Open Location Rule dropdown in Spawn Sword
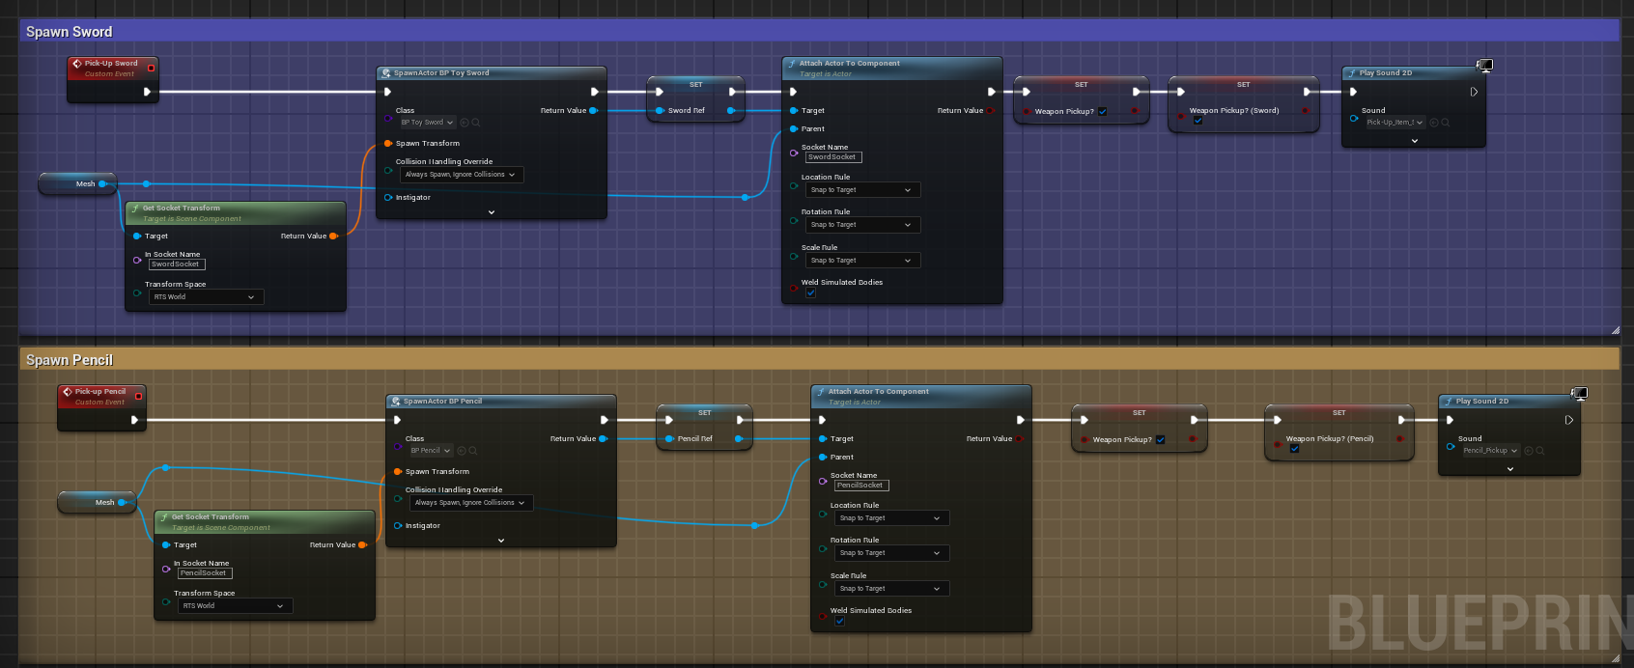The width and height of the screenshot is (1634, 668). point(862,190)
